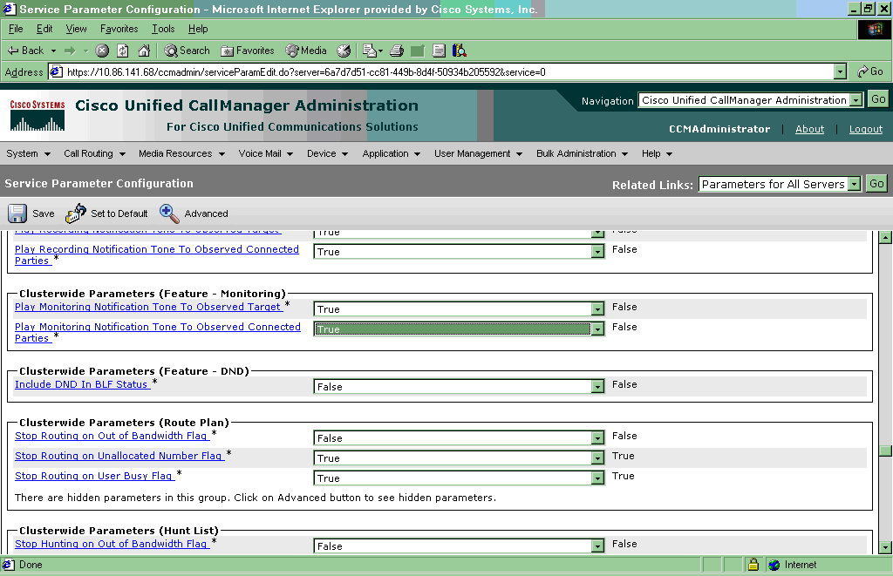The width and height of the screenshot is (893, 576).
Task: Open Stop Routing on Unallocated Number dropdown
Action: [x=597, y=458]
